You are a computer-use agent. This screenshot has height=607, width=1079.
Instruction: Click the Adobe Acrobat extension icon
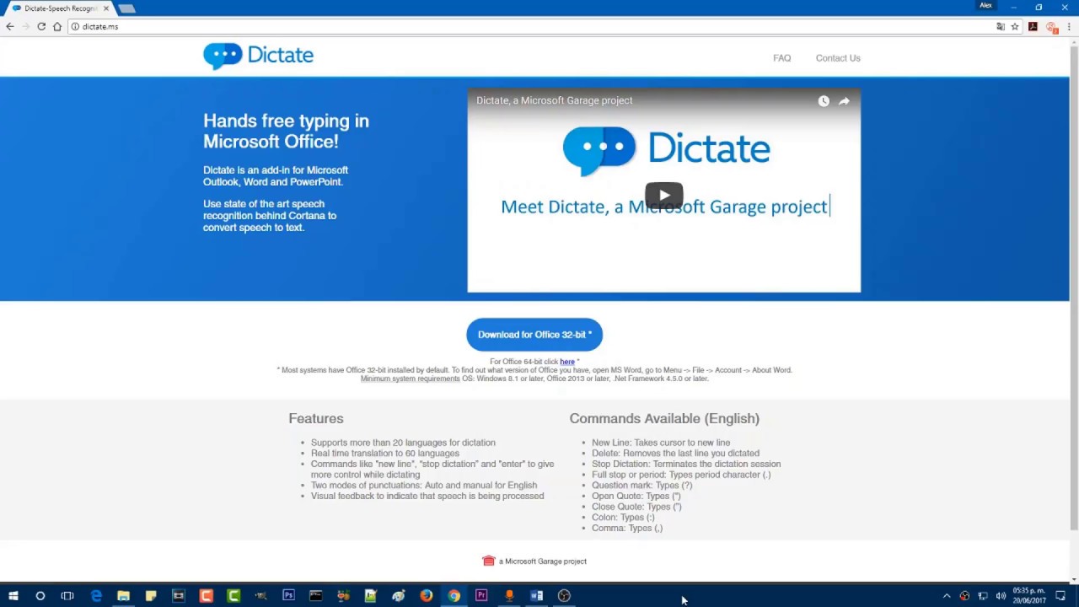tap(1033, 27)
